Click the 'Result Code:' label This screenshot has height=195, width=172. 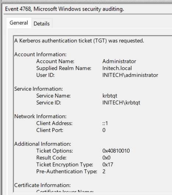[51, 158]
